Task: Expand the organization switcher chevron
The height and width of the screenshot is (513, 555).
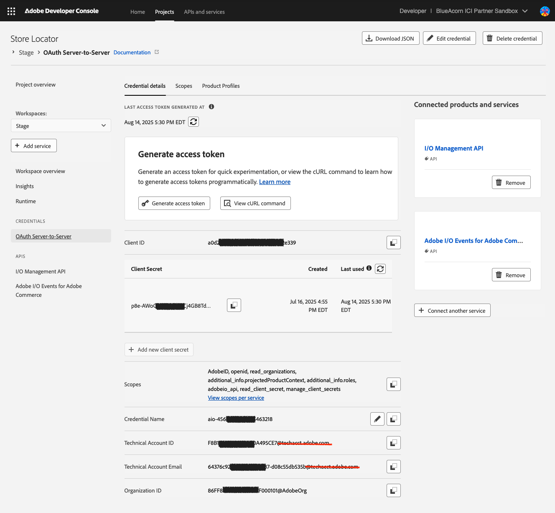Action: click(525, 11)
